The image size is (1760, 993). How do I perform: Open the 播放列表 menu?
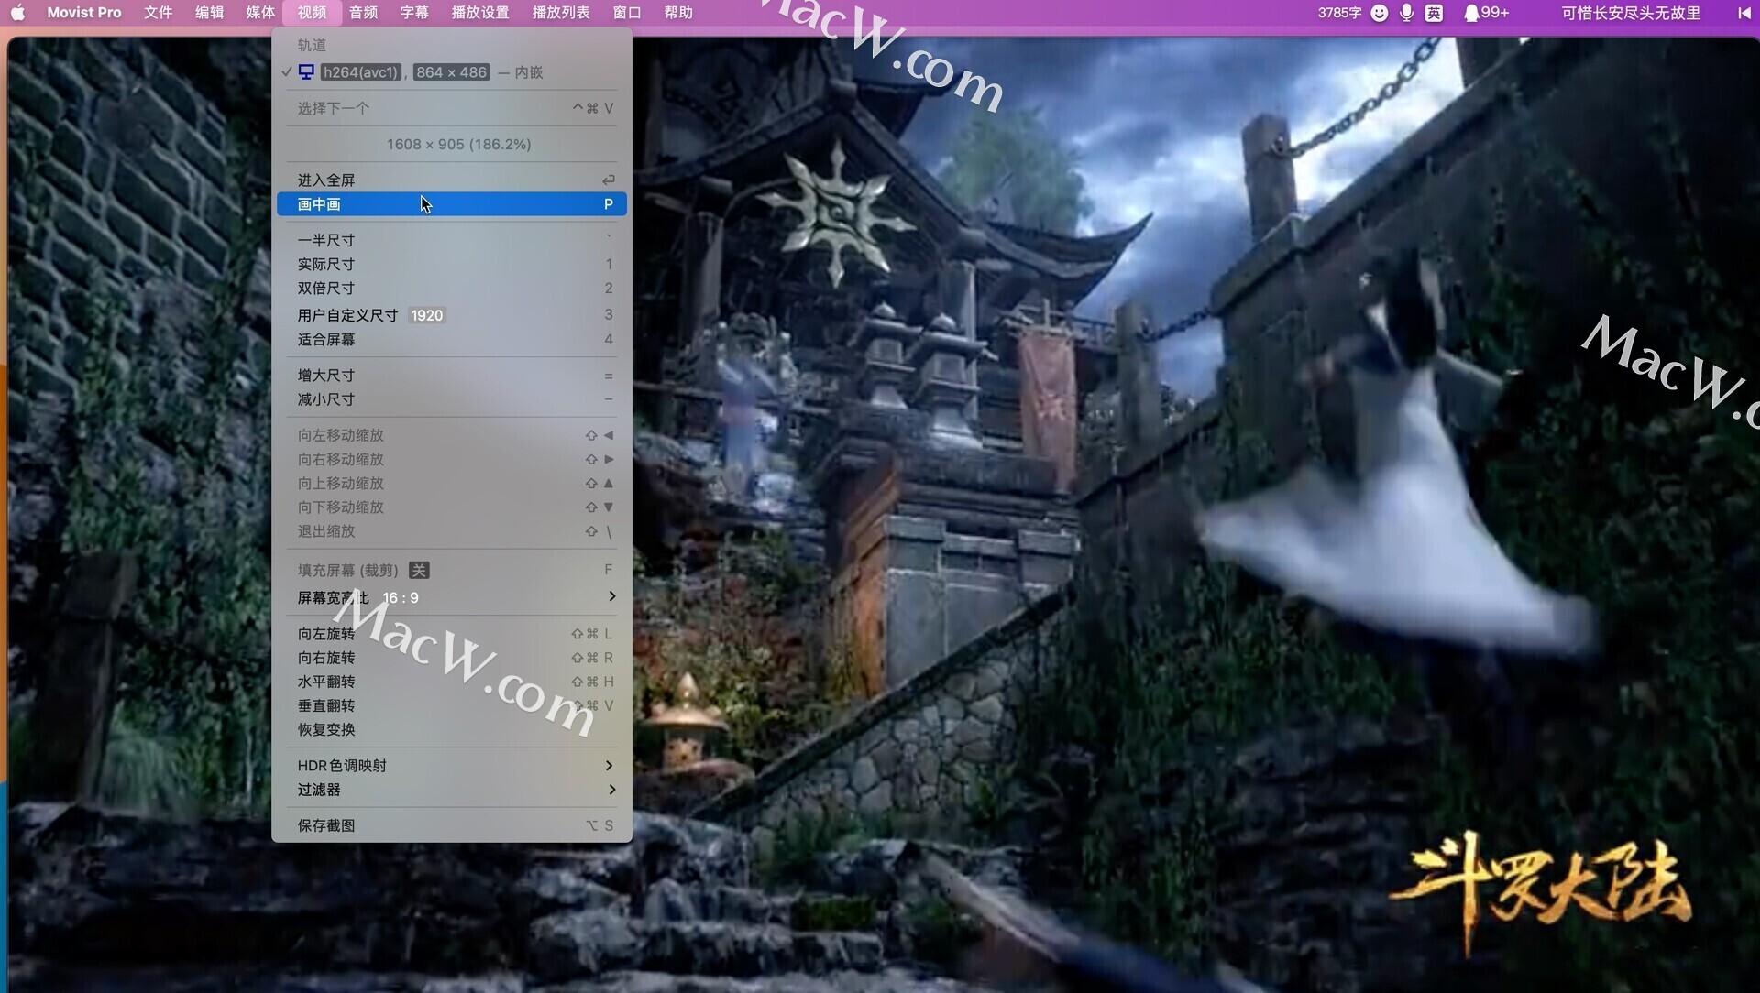tap(561, 13)
